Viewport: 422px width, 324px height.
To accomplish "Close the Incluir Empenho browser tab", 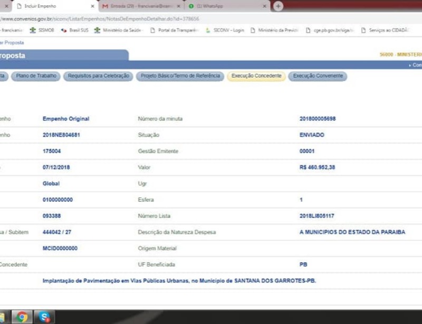I will click(x=92, y=6).
